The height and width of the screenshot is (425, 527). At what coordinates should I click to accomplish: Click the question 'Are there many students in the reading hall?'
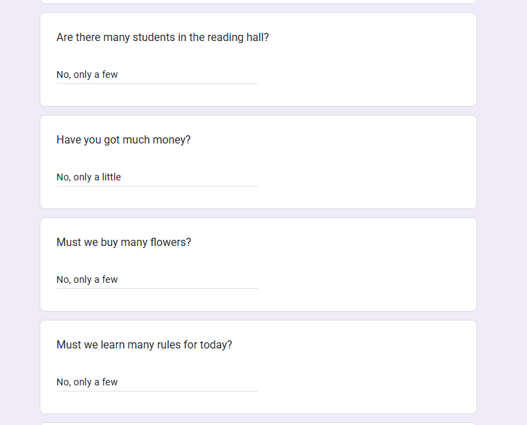pyautogui.click(x=163, y=38)
